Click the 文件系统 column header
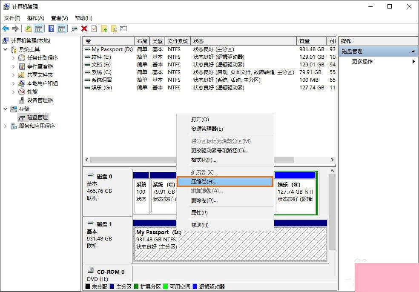 (178, 41)
